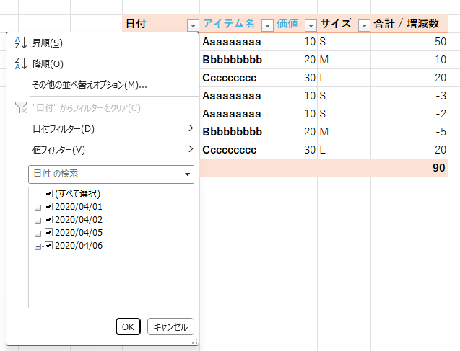Screen dimensions: 460x351
Task: Uncheck the 2020/04/05 date checkbox
Action: [48, 233]
